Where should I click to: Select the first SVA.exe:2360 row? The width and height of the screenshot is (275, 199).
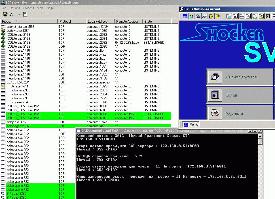38,194
